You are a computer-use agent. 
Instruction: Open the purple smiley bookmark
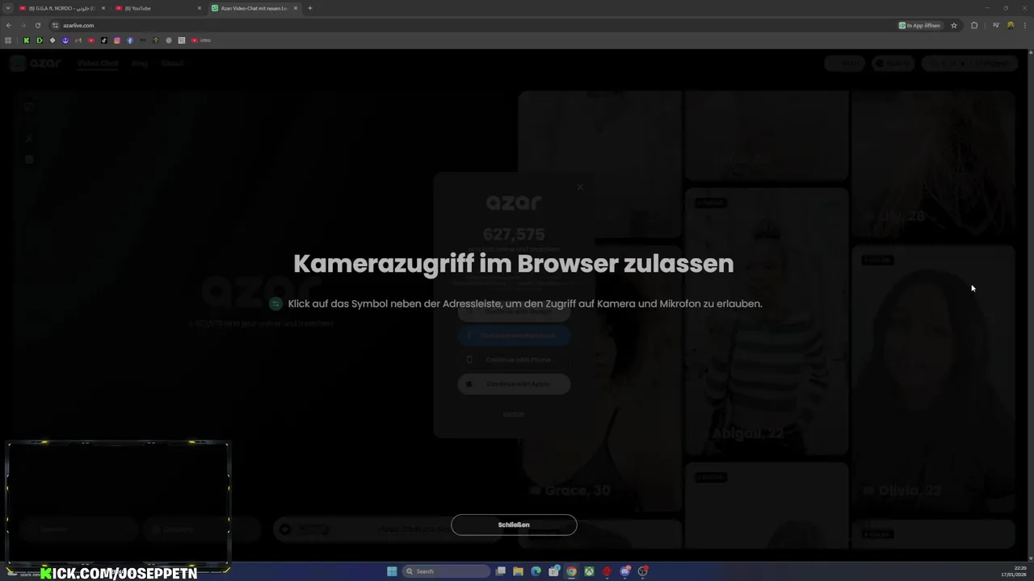[x=65, y=40]
